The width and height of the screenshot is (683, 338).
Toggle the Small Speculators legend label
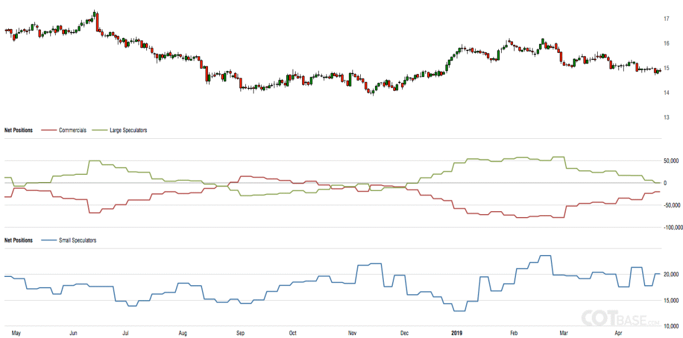78,240
